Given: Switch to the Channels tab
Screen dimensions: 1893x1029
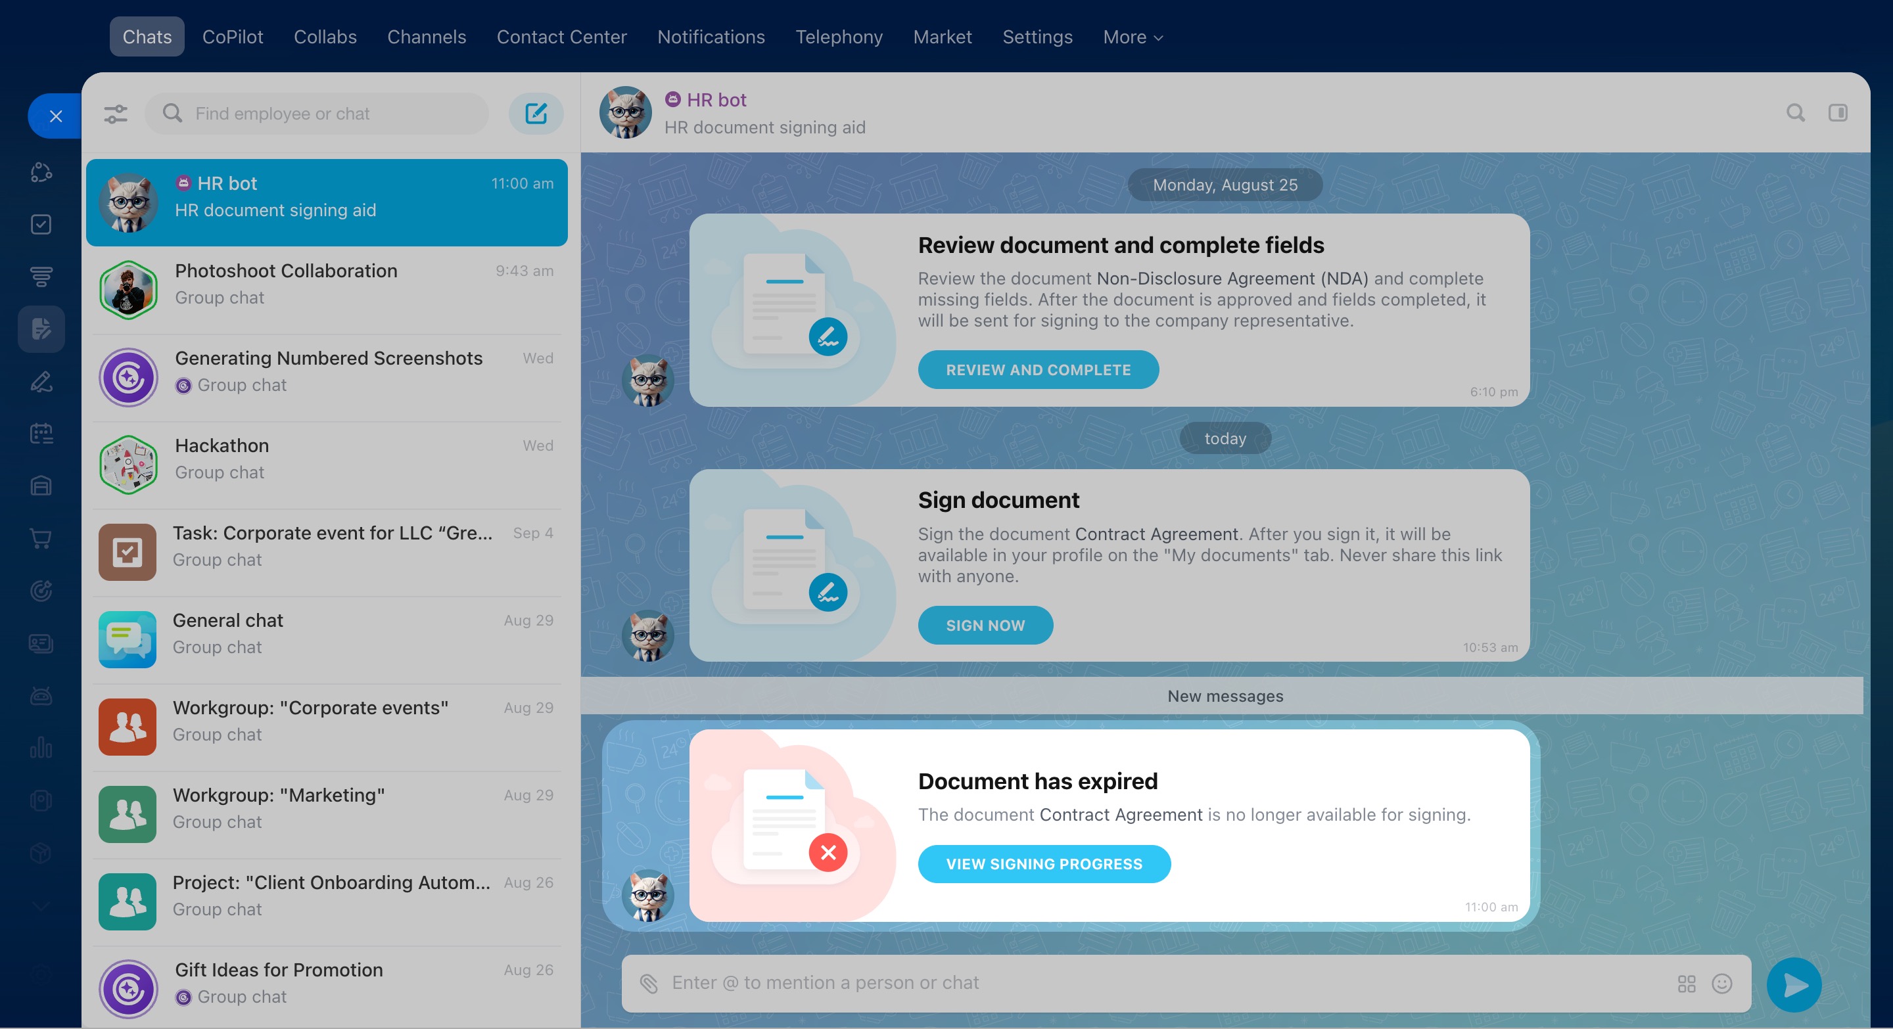Looking at the screenshot, I should [x=426, y=37].
